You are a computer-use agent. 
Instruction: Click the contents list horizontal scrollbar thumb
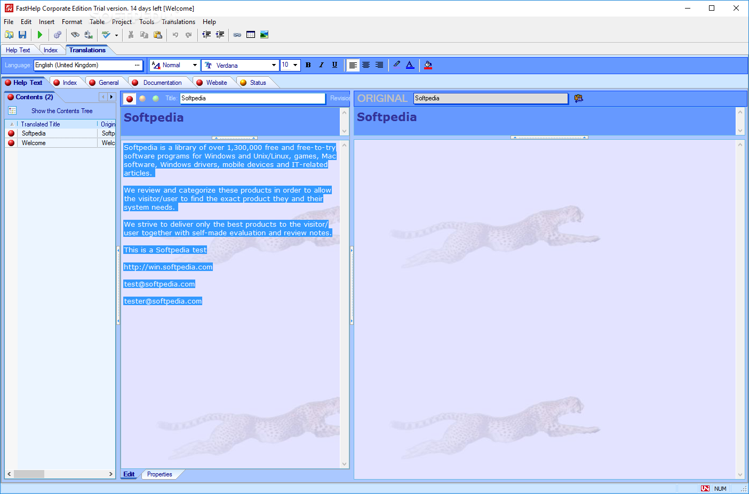pyautogui.click(x=29, y=474)
